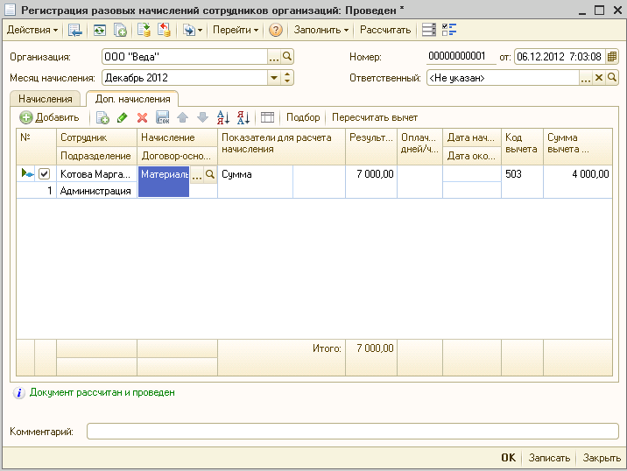The height and width of the screenshot is (471, 627).
Task: Click the red delete row icon
Action: point(142,117)
